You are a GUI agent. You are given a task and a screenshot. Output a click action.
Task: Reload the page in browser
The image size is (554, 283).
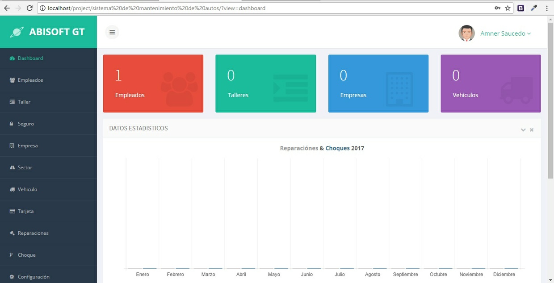29,8
